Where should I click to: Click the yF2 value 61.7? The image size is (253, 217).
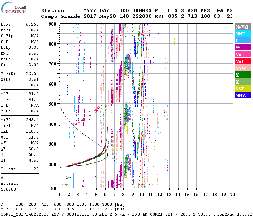[x=34, y=137]
